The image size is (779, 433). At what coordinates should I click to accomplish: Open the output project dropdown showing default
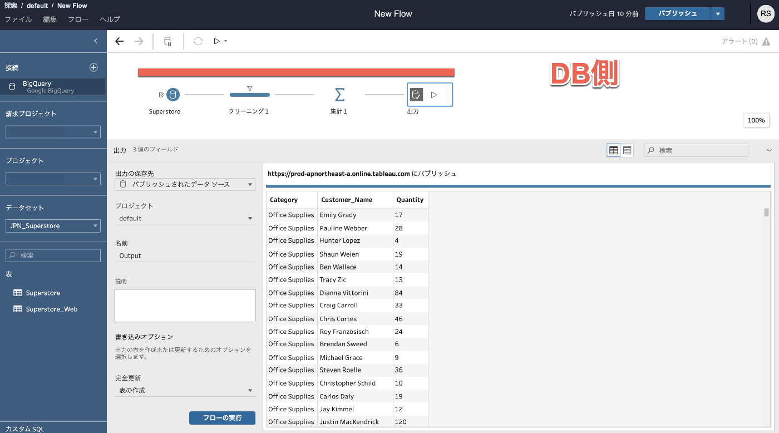pos(185,218)
